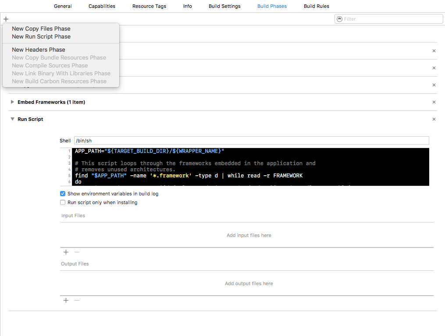Remove the Run Script phase with its X
The height and width of the screenshot is (336, 445).
pos(434,119)
